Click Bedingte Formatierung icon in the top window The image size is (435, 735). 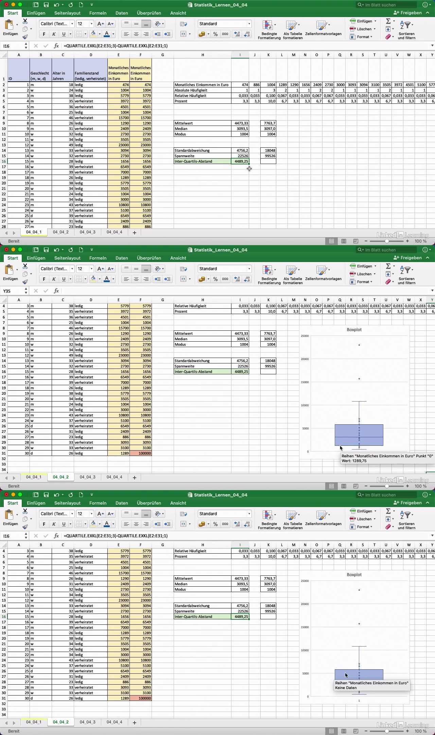click(269, 29)
